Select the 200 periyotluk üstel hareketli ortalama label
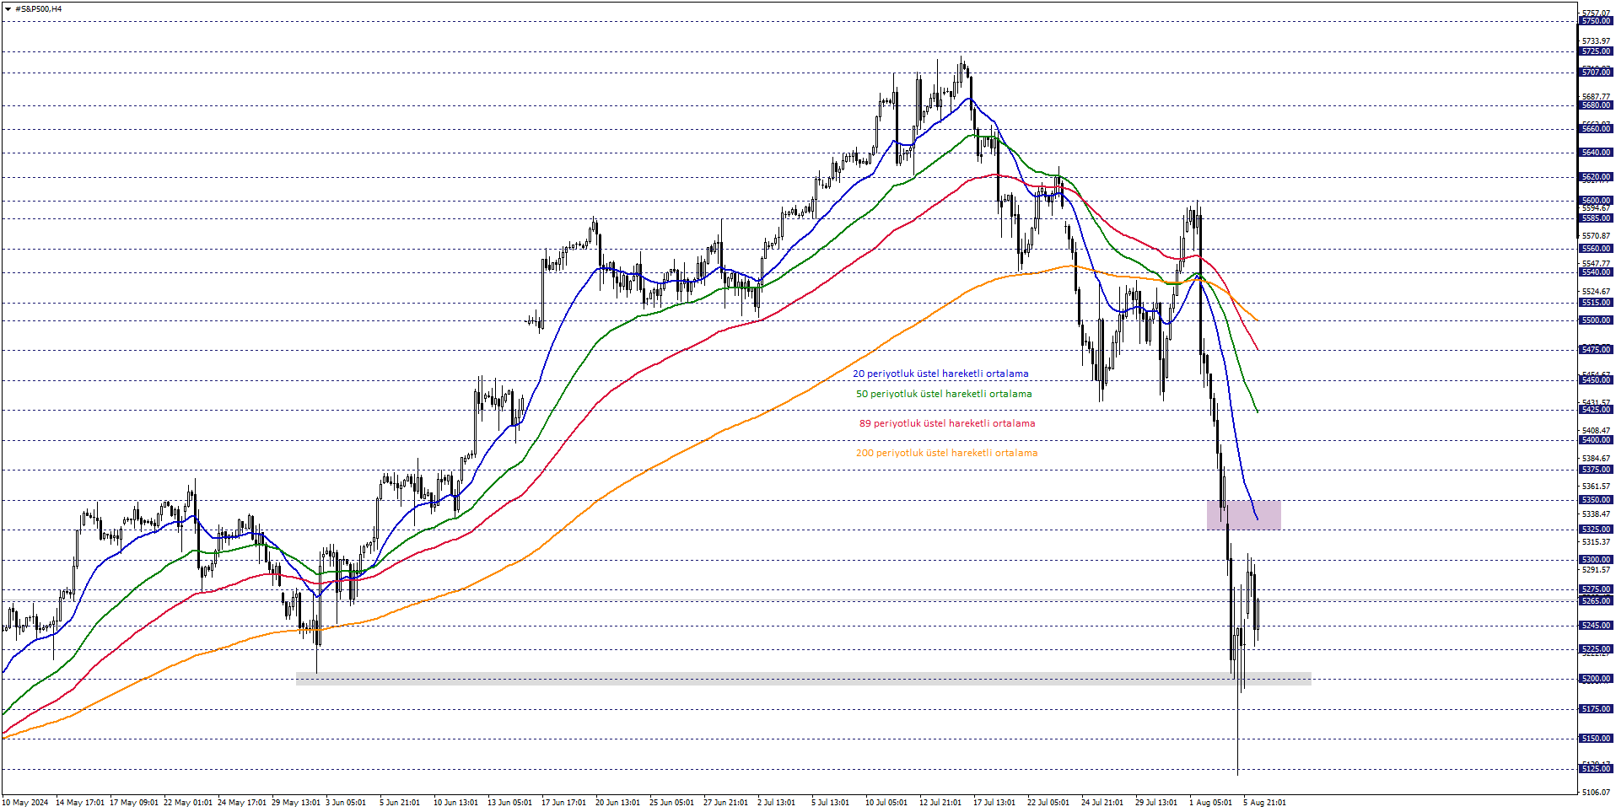The image size is (1616, 812). click(x=946, y=453)
